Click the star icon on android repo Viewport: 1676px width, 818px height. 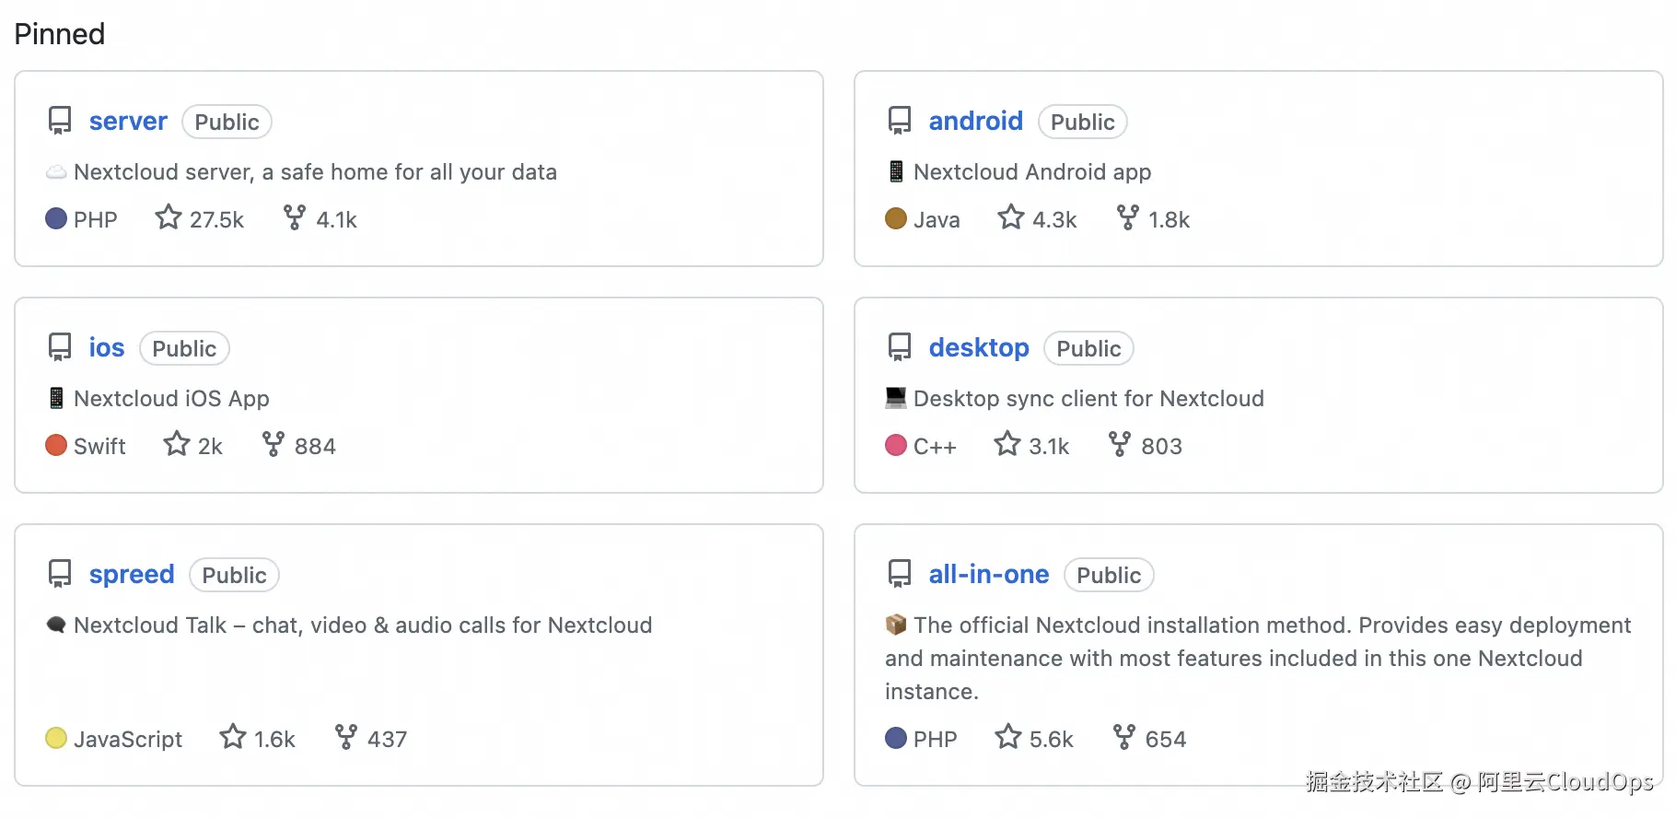coord(1010,218)
